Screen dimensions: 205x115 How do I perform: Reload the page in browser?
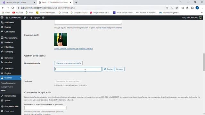12,8
